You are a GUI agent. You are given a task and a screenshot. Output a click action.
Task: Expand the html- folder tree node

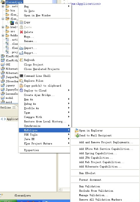3,27
